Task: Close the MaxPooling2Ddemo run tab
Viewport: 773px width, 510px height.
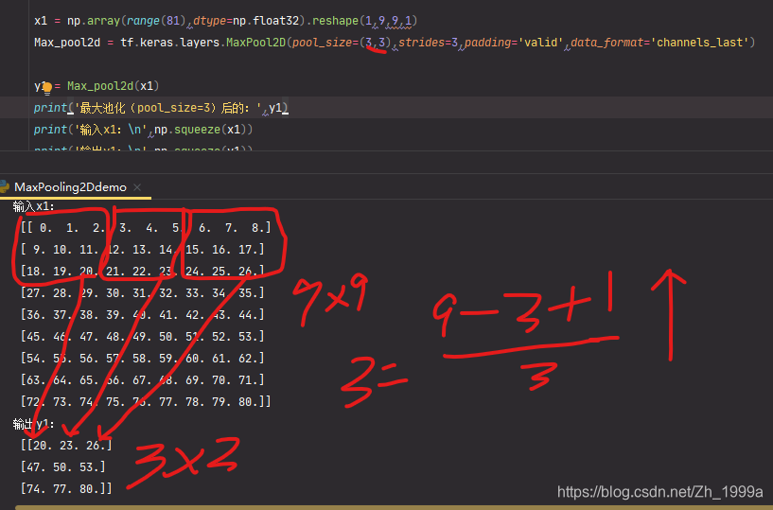Action: [137, 187]
